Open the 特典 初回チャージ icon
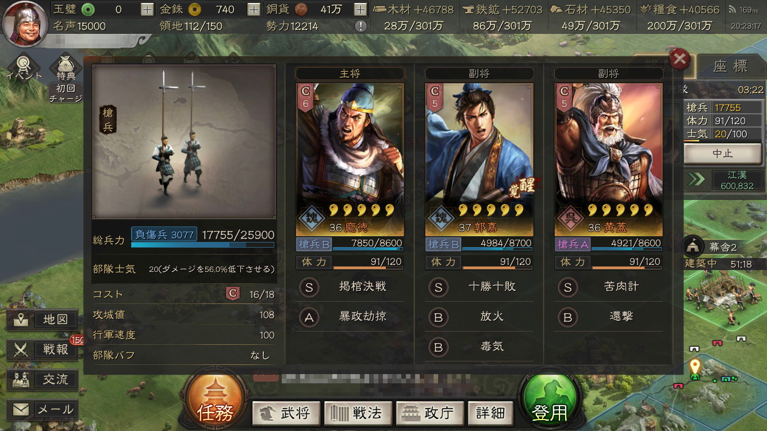767x431 pixels. [66, 79]
